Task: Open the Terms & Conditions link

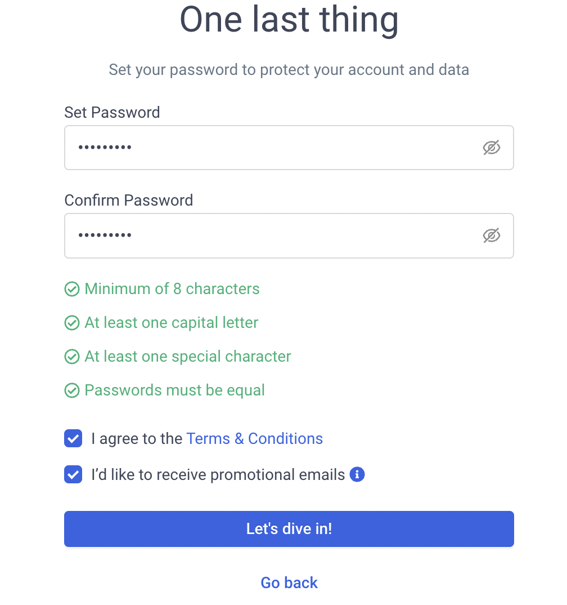Action: (x=255, y=439)
